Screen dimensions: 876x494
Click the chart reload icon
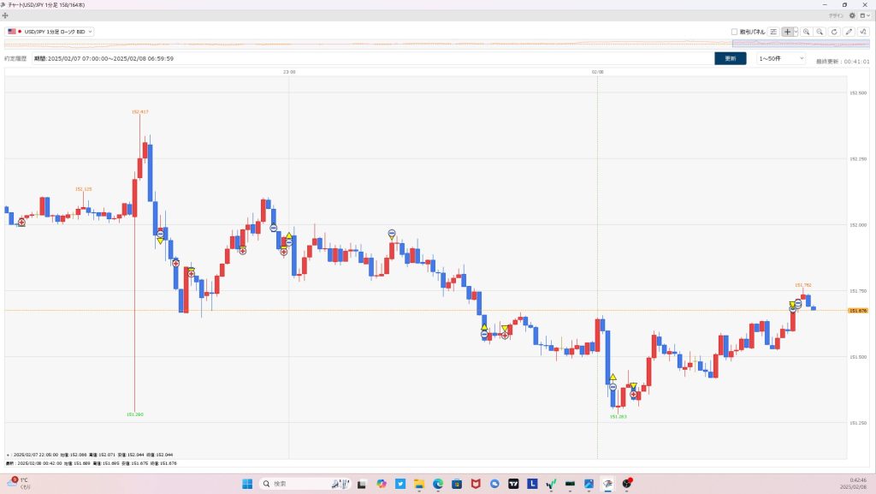[x=834, y=32]
